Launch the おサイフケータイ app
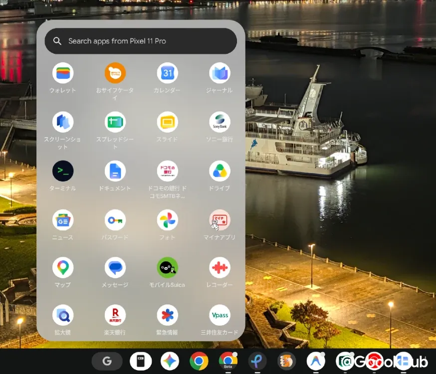This screenshot has width=436, height=374. [x=115, y=73]
